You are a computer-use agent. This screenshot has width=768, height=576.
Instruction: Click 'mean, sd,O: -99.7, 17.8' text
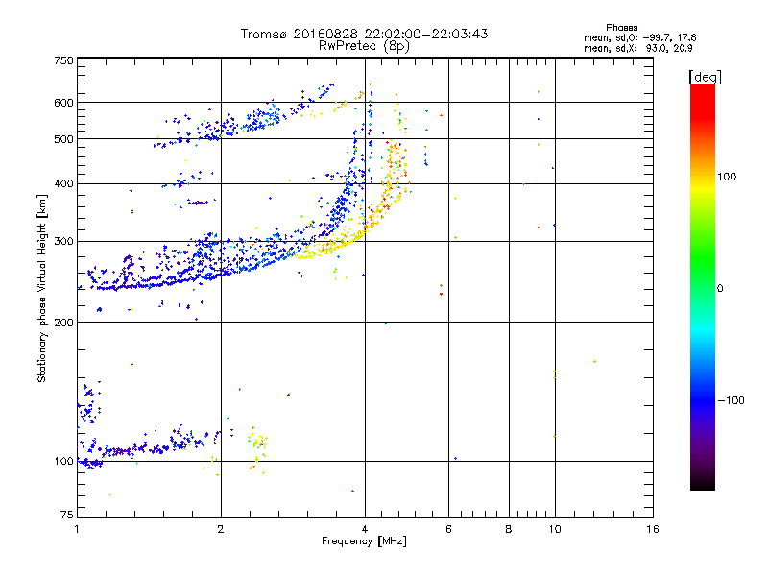click(x=639, y=37)
